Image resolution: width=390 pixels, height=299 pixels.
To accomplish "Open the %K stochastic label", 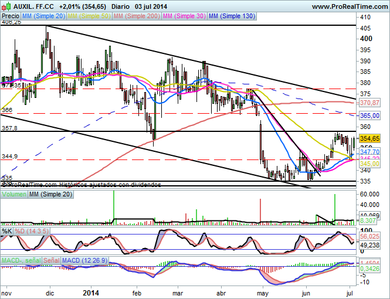I will (x=6, y=231).
